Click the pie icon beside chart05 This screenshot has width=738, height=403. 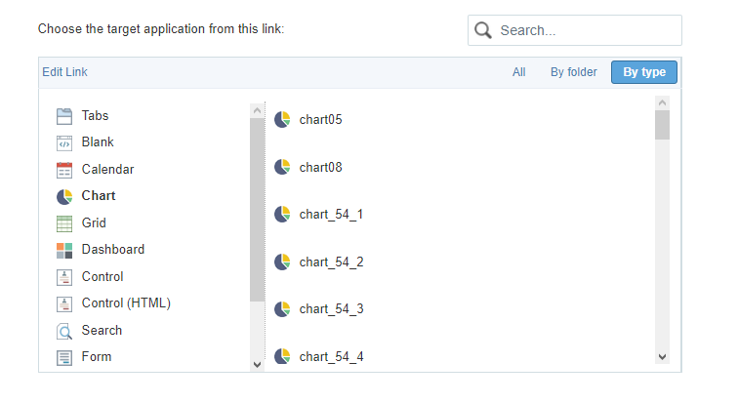pos(283,120)
